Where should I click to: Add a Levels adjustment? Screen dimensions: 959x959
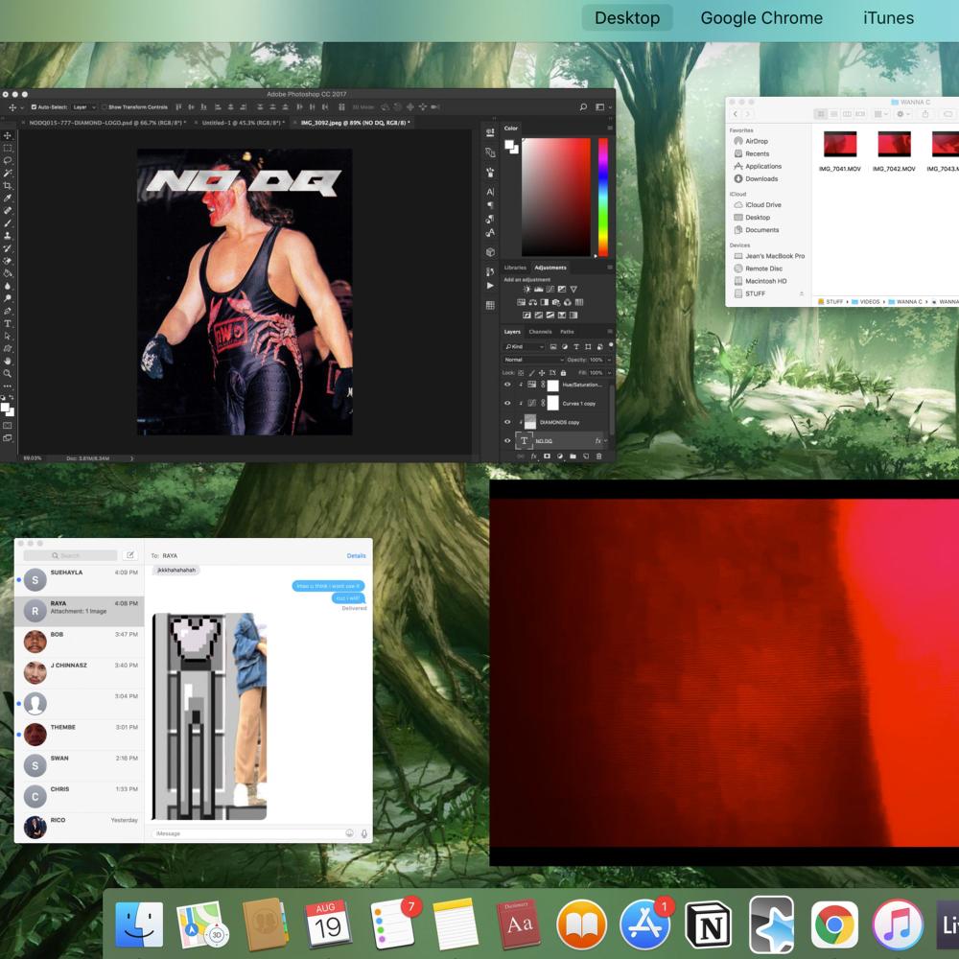point(538,290)
